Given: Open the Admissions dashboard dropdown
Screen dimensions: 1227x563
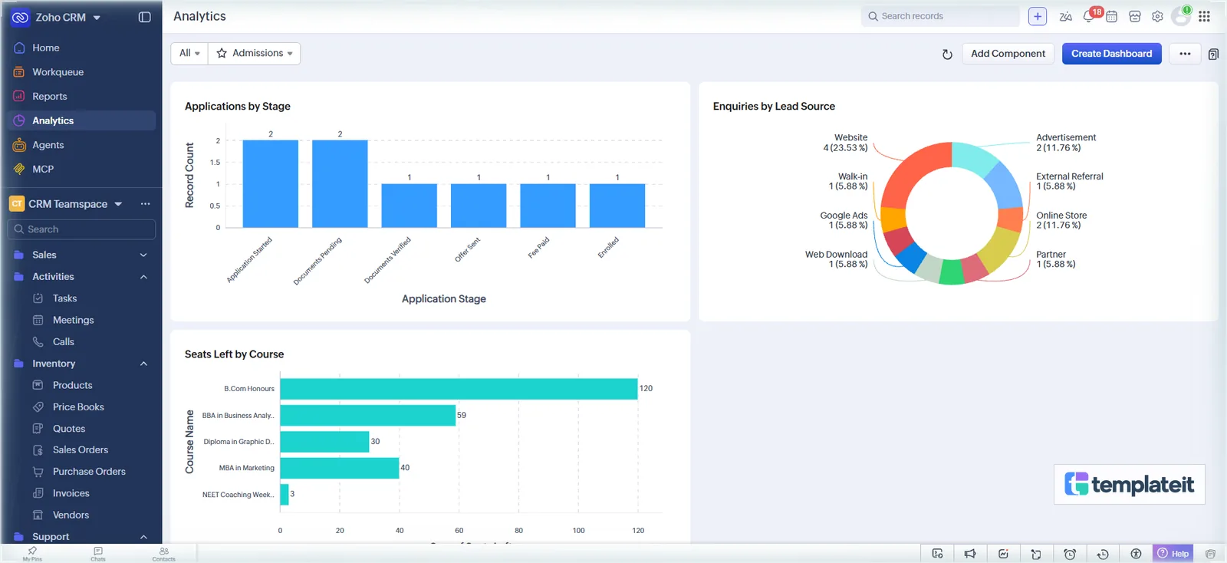Looking at the screenshot, I should (255, 53).
